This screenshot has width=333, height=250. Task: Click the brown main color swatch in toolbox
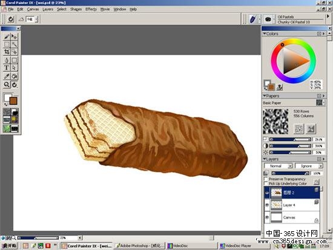click(x=13, y=101)
